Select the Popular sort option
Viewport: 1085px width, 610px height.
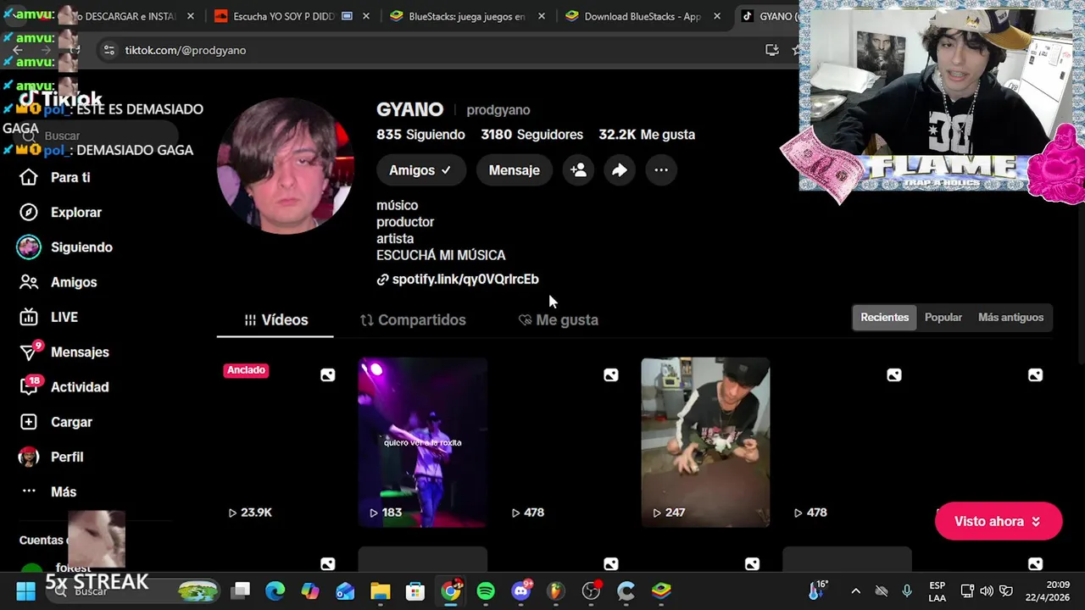tap(943, 318)
